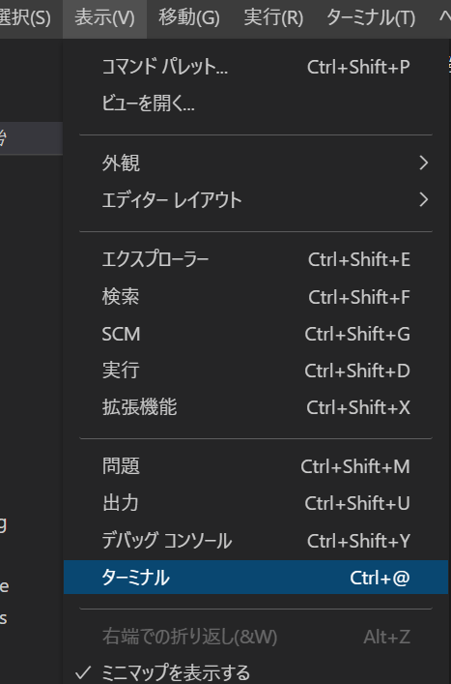Show the エクスプローラー view
This screenshot has width=451, height=684.
click(256, 259)
